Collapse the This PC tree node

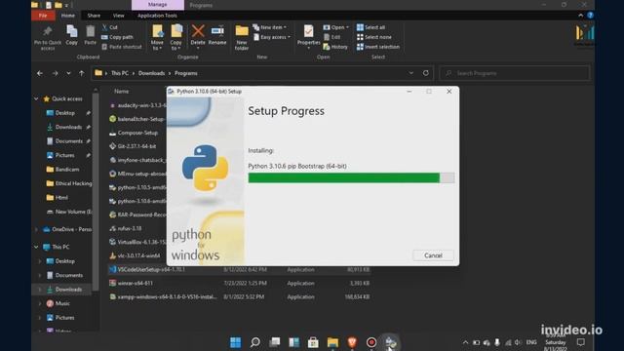36,247
